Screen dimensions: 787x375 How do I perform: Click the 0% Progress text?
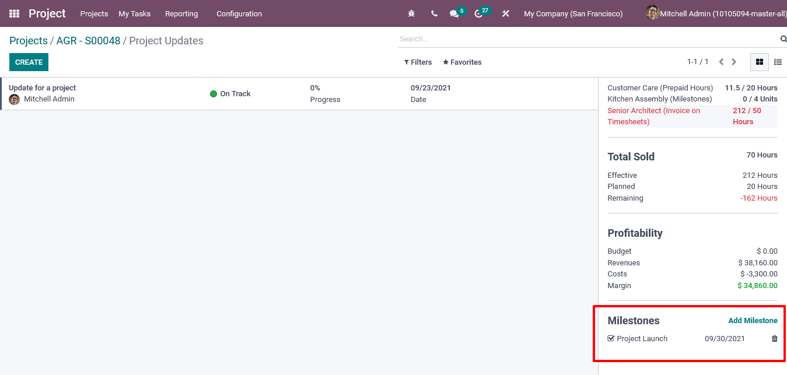tap(325, 94)
